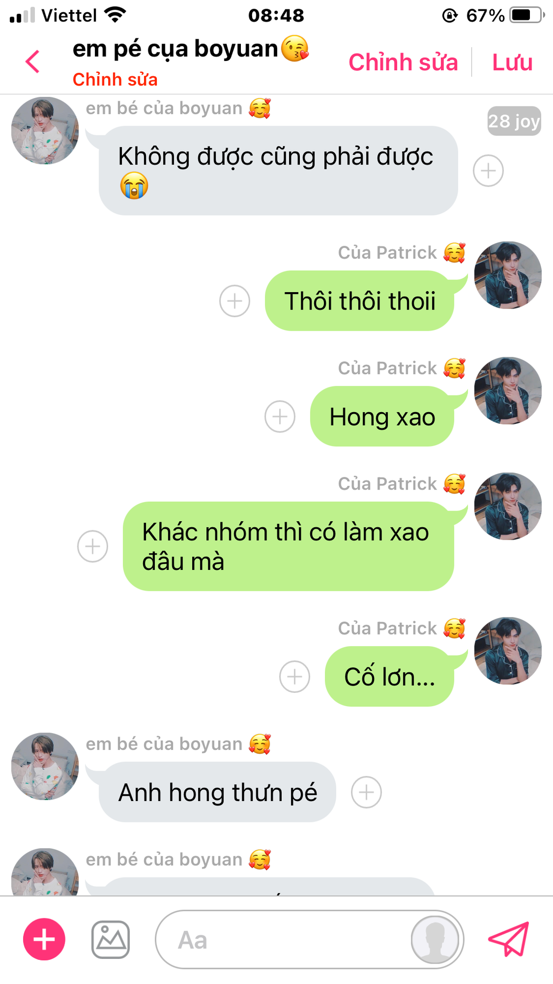The height and width of the screenshot is (984, 553).
Task: Open the image gallery icon
Action: 110,939
